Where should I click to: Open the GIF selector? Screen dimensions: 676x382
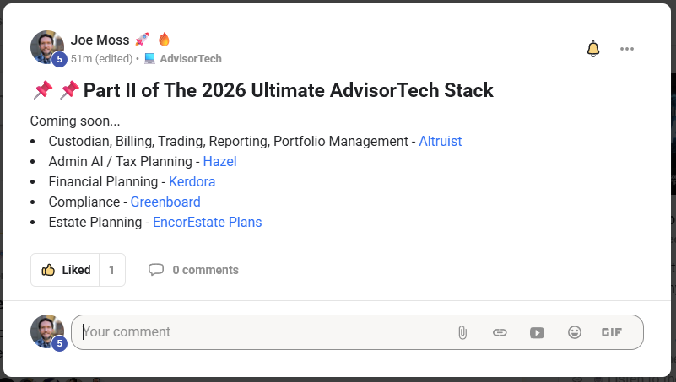point(611,332)
